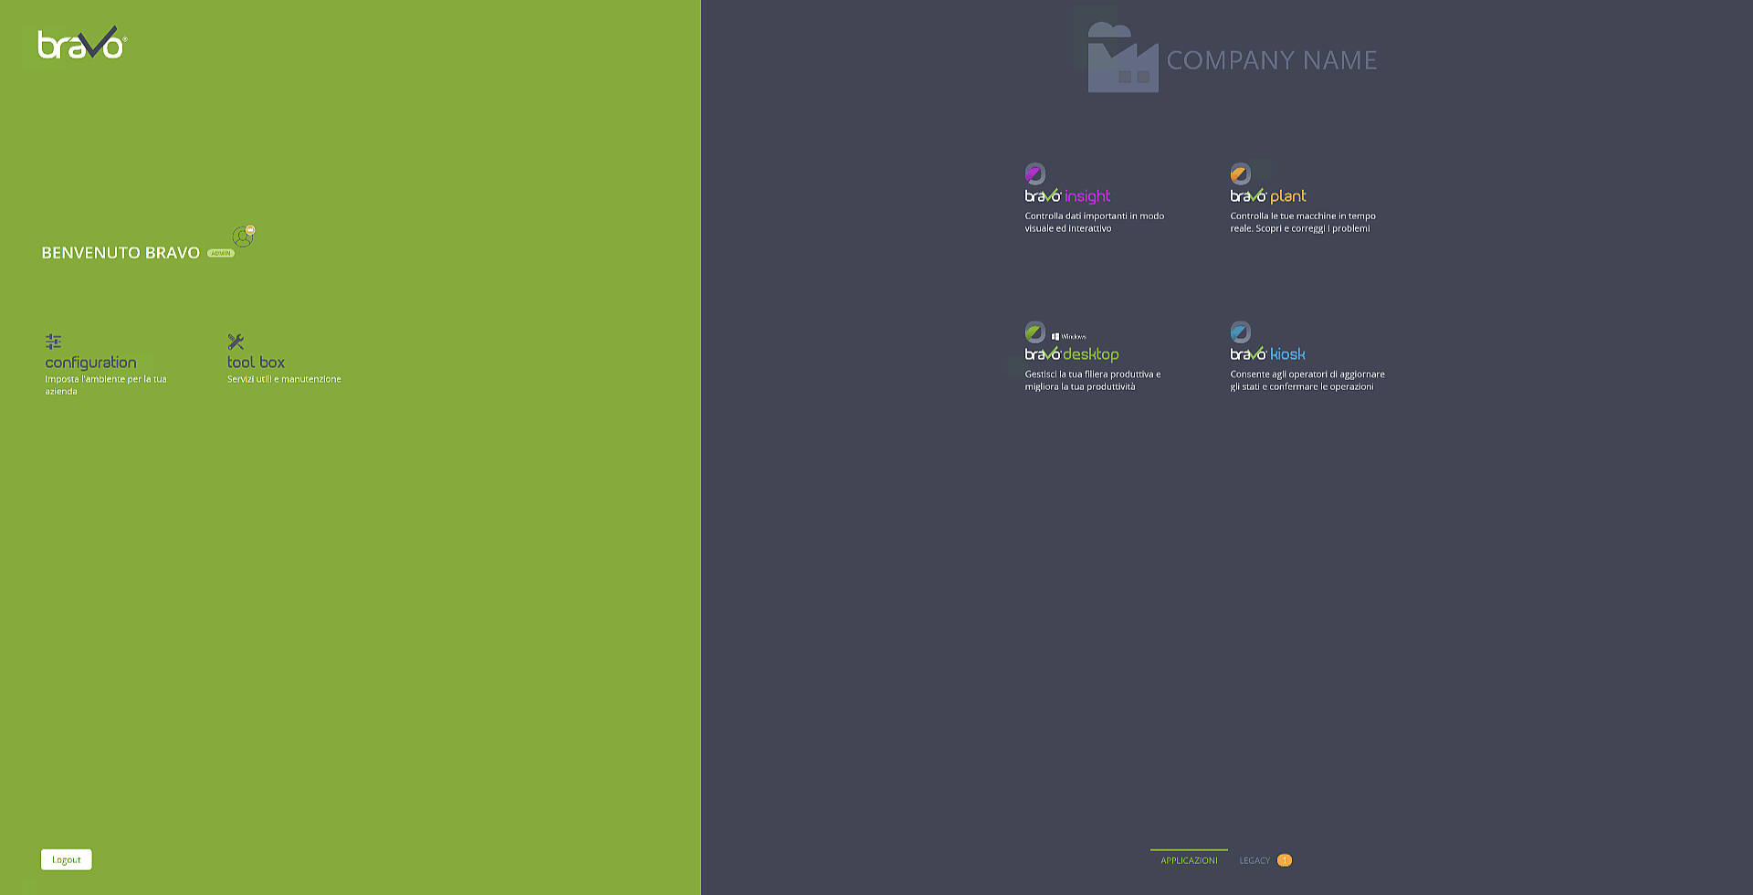This screenshot has height=895, width=1753.
Task: Launch bravo kiosk application
Action: tap(1267, 353)
